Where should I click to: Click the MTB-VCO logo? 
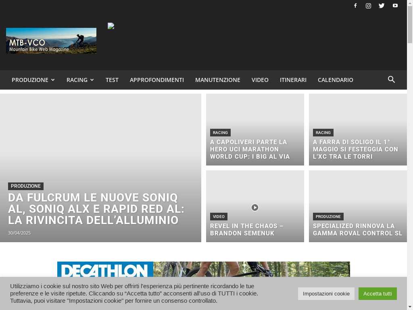click(51, 41)
